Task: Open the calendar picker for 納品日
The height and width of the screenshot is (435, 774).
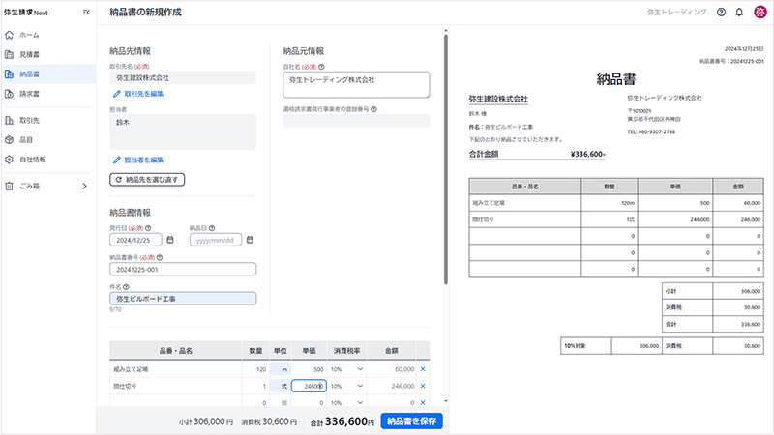Action: [x=250, y=240]
